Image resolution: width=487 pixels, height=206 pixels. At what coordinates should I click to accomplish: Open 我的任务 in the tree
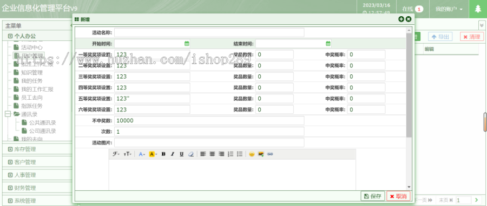32,81
